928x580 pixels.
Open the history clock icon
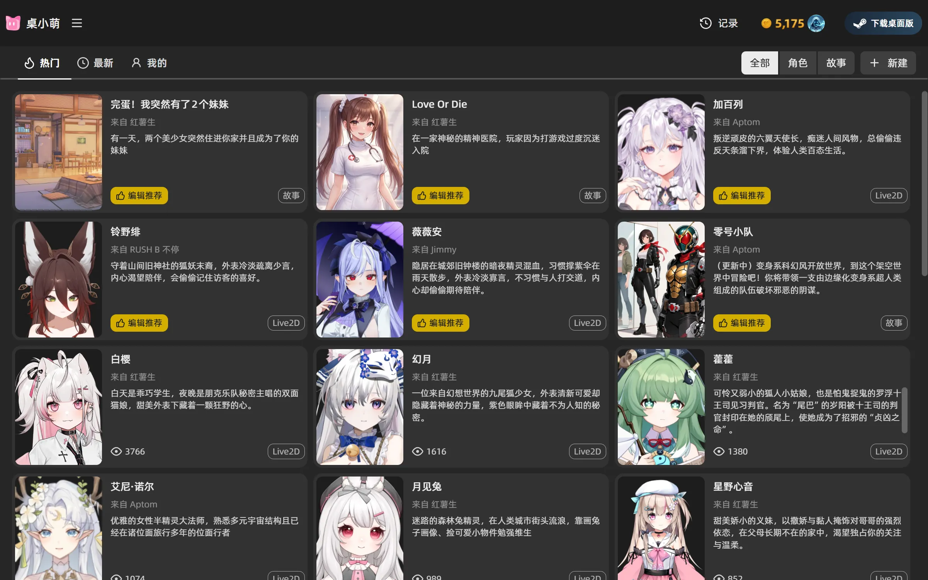coord(705,23)
